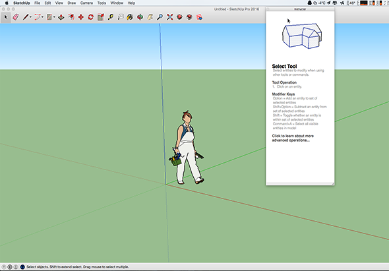Screen dimensions: 389x271
Task: Pick the Paint Bucket tool
Action: pyautogui.click(x=130, y=17)
